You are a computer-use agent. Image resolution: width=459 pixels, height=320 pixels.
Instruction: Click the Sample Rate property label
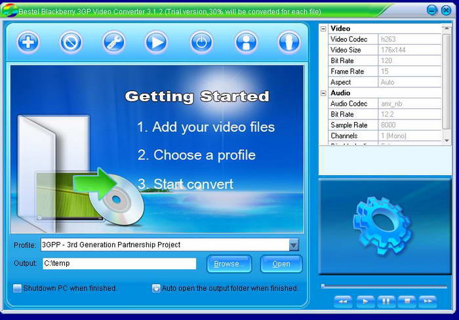pyautogui.click(x=349, y=125)
